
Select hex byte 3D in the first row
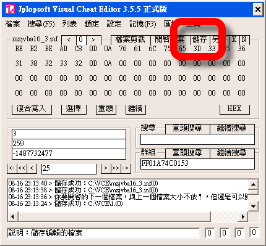(197, 49)
